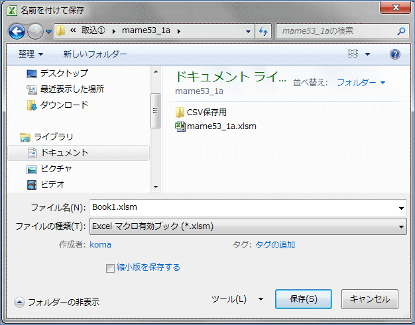Click the navigation pane scrollbar thumb
The image size is (415, 325).
point(155,111)
